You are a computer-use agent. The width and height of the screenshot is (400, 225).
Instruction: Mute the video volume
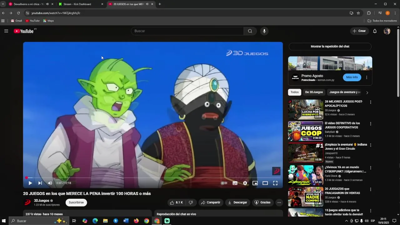(x=50, y=183)
